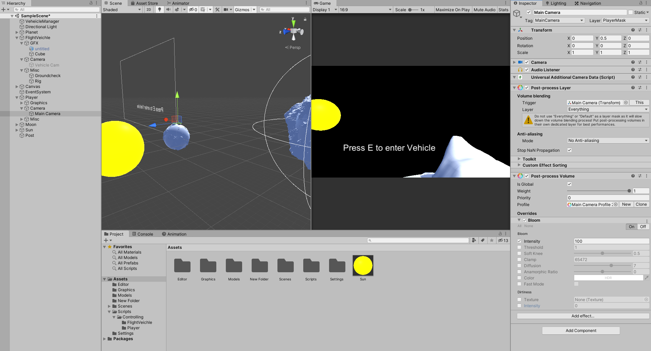This screenshot has width=651, height=351.
Task: Lock the Inspector panel
Action: 641,3
